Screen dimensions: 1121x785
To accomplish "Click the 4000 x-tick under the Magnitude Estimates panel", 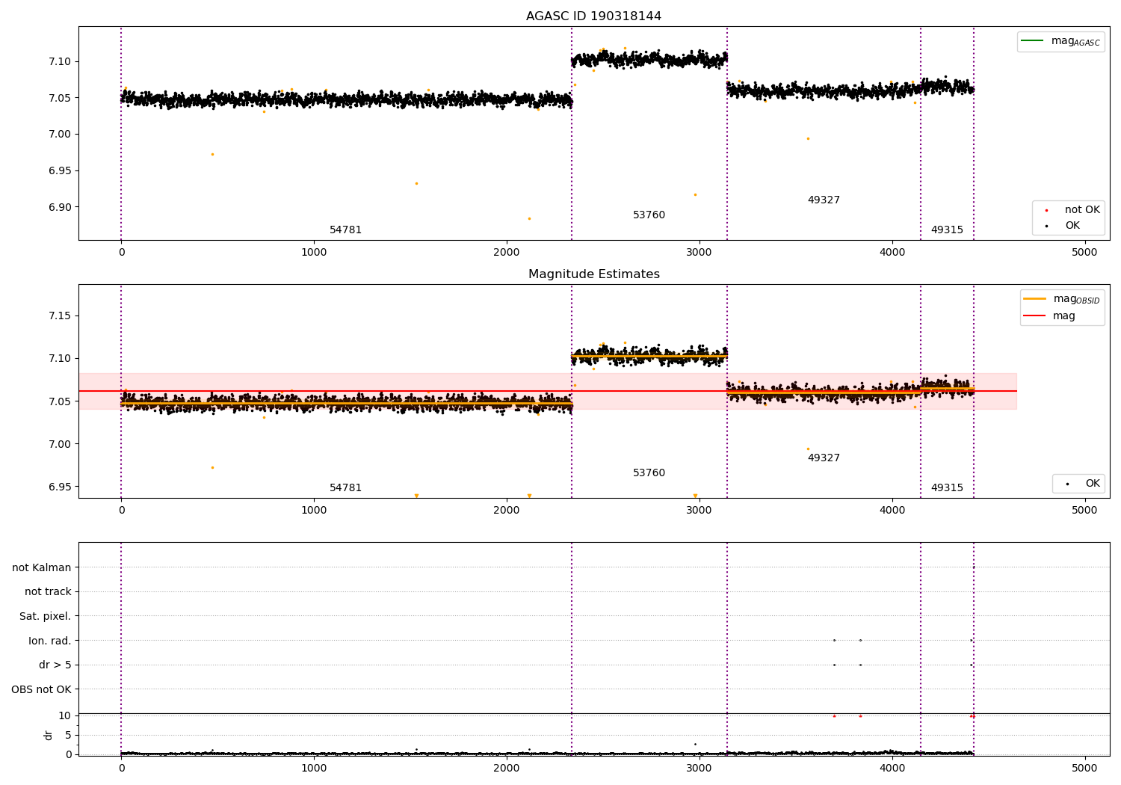I will point(892,511).
